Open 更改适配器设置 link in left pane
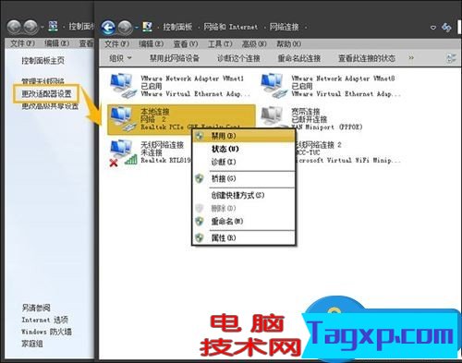Image resolution: width=462 pixels, height=363 pixels. point(46,93)
